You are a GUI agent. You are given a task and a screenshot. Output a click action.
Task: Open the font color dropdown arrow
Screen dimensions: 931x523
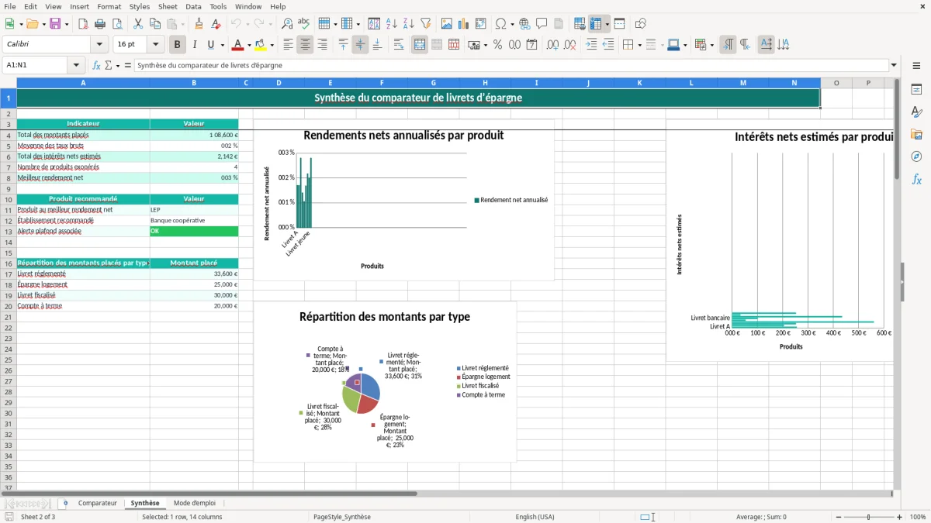pos(249,45)
